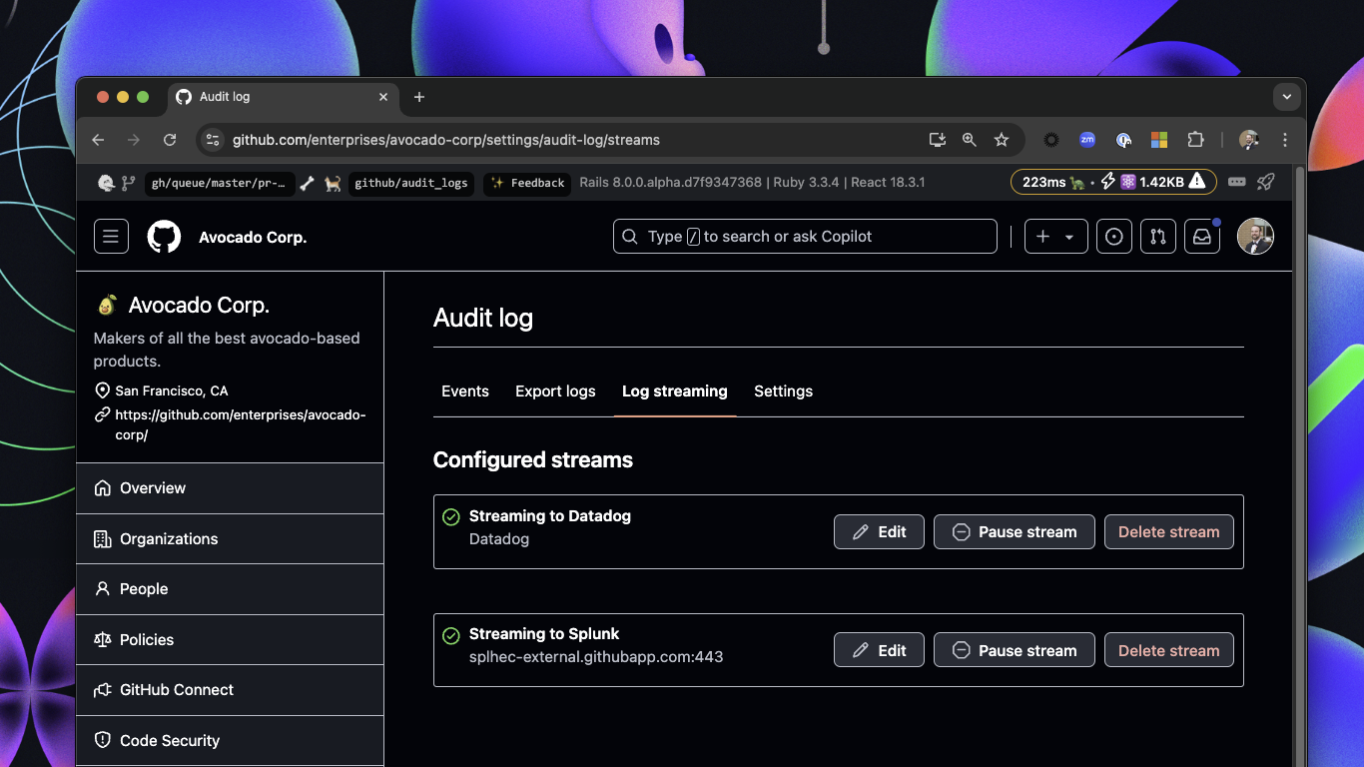
Task: Switch to the Events tab
Action: click(464, 390)
